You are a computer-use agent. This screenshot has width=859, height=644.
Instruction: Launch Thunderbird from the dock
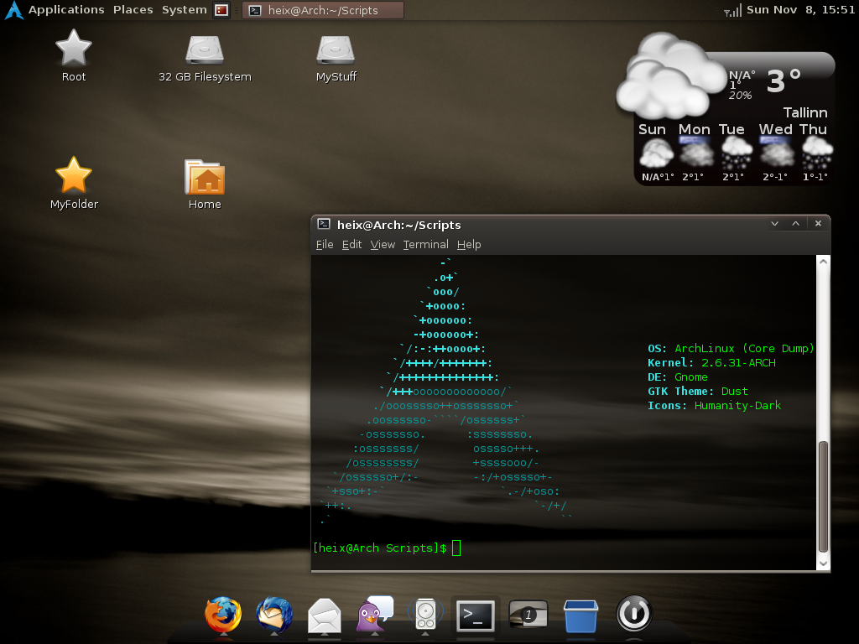click(x=274, y=615)
